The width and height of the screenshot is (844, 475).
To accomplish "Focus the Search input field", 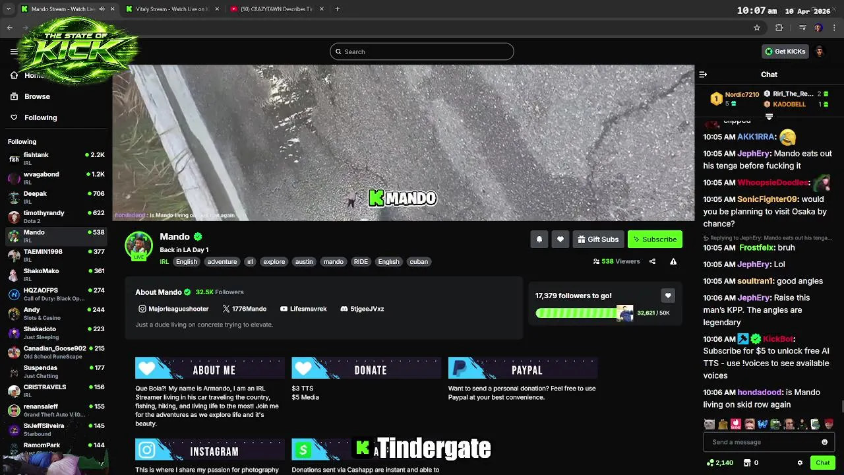I will (x=422, y=51).
